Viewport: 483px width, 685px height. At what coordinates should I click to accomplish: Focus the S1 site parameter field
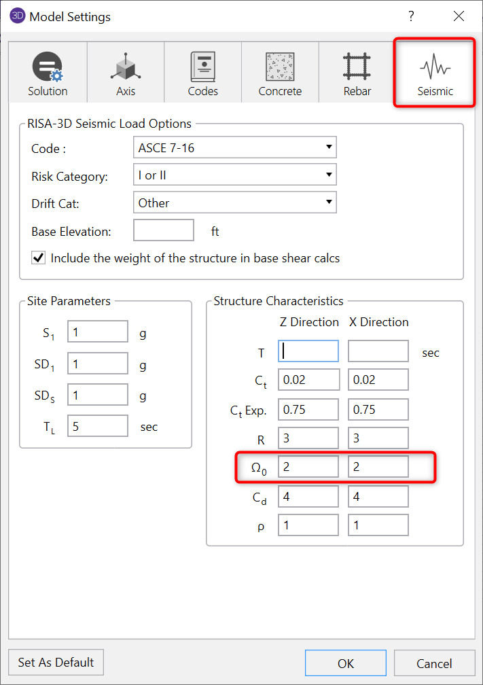pyautogui.click(x=98, y=333)
